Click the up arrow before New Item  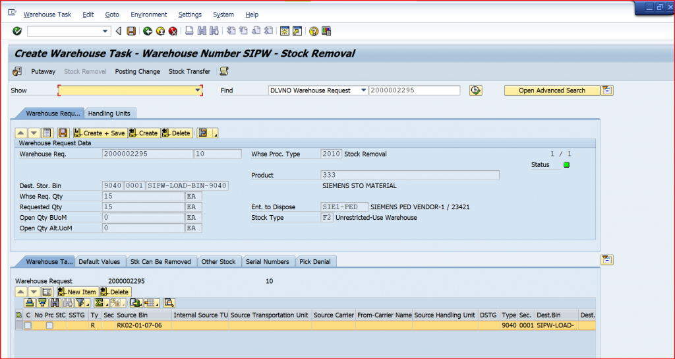click(20, 292)
